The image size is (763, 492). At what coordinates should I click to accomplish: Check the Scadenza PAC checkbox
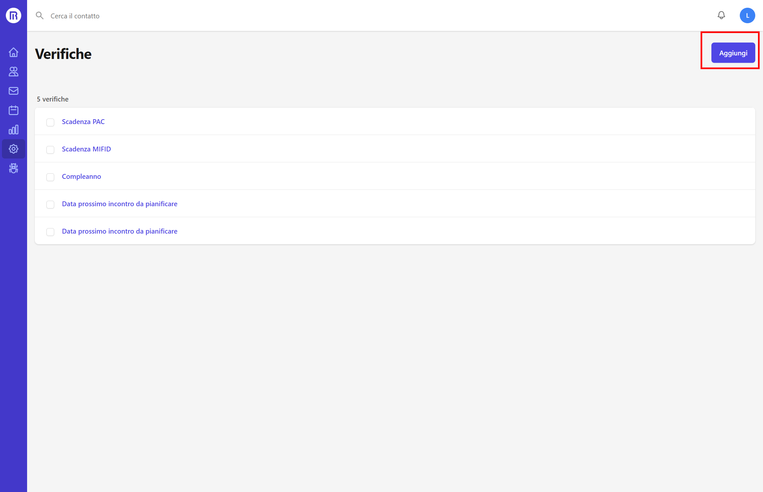50,122
